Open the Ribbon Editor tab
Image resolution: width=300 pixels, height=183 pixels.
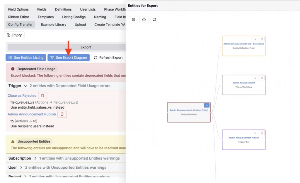tap(19, 17)
